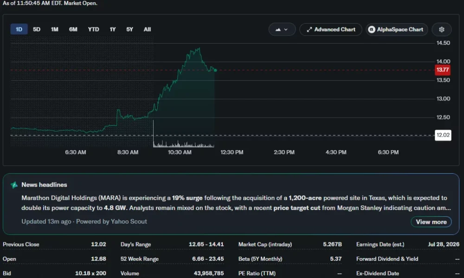Click the red 13.77 current price tag
Image resolution: width=464 pixels, height=278 pixels.
pyautogui.click(x=442, y=69)
